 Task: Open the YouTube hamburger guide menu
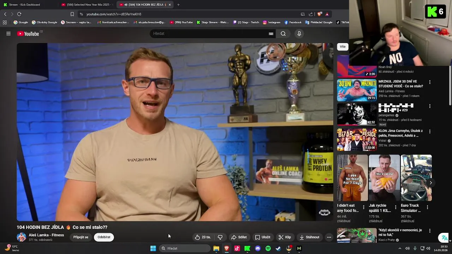coord(8,34)
